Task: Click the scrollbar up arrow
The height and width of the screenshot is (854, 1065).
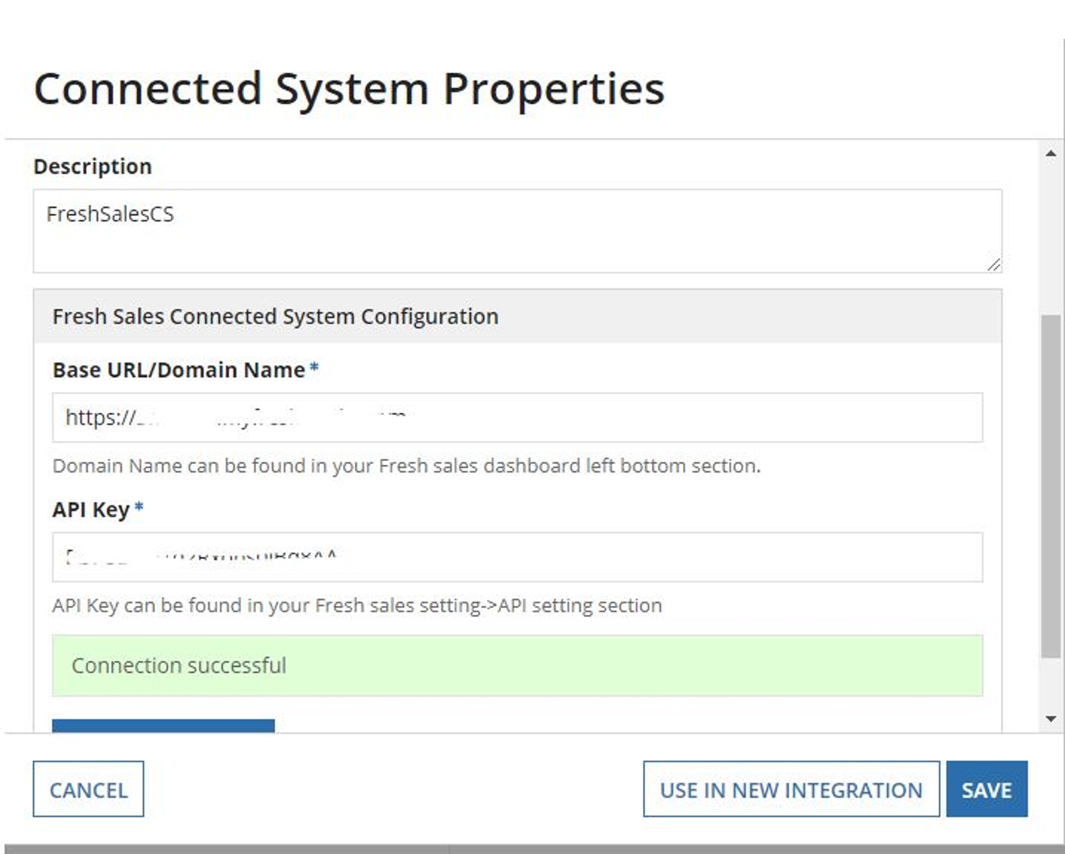Action: pyautogui.click(x=1051, y=154)
